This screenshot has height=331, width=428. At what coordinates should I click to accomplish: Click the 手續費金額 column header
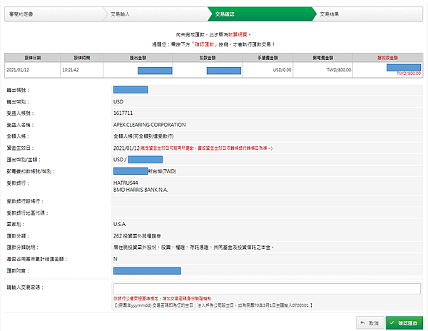[267, 58]
